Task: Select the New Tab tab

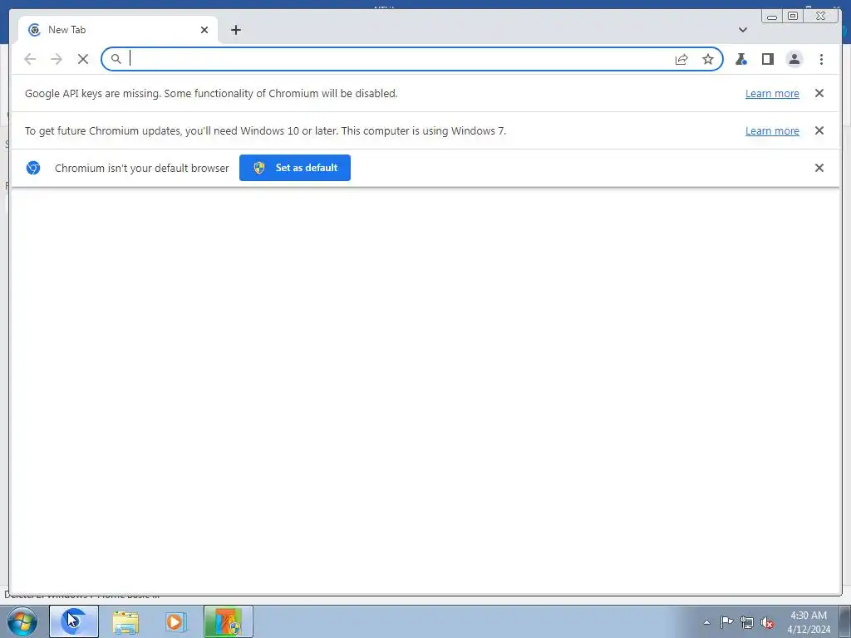Action: 118,30
